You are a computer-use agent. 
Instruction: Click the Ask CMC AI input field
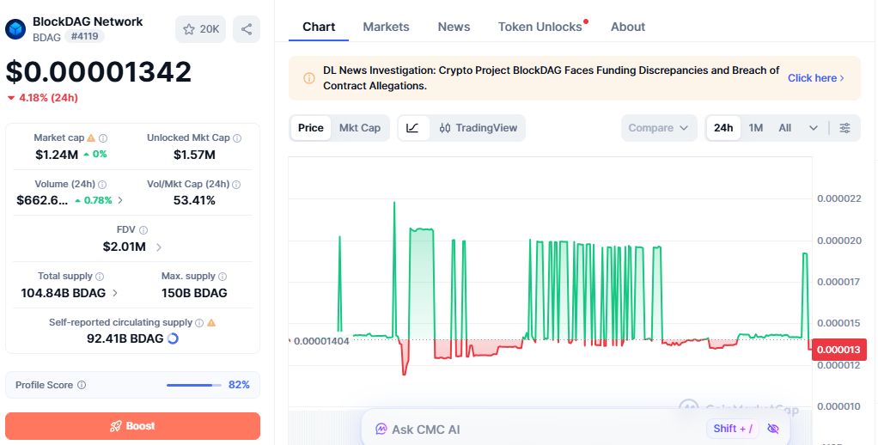[x=576, y=430]
